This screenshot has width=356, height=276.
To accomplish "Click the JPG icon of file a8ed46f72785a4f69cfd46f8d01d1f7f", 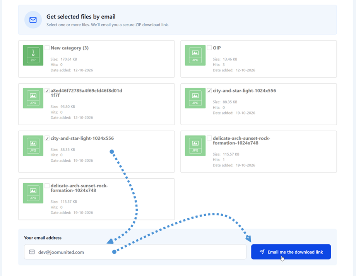I will [x=33, y=98].
